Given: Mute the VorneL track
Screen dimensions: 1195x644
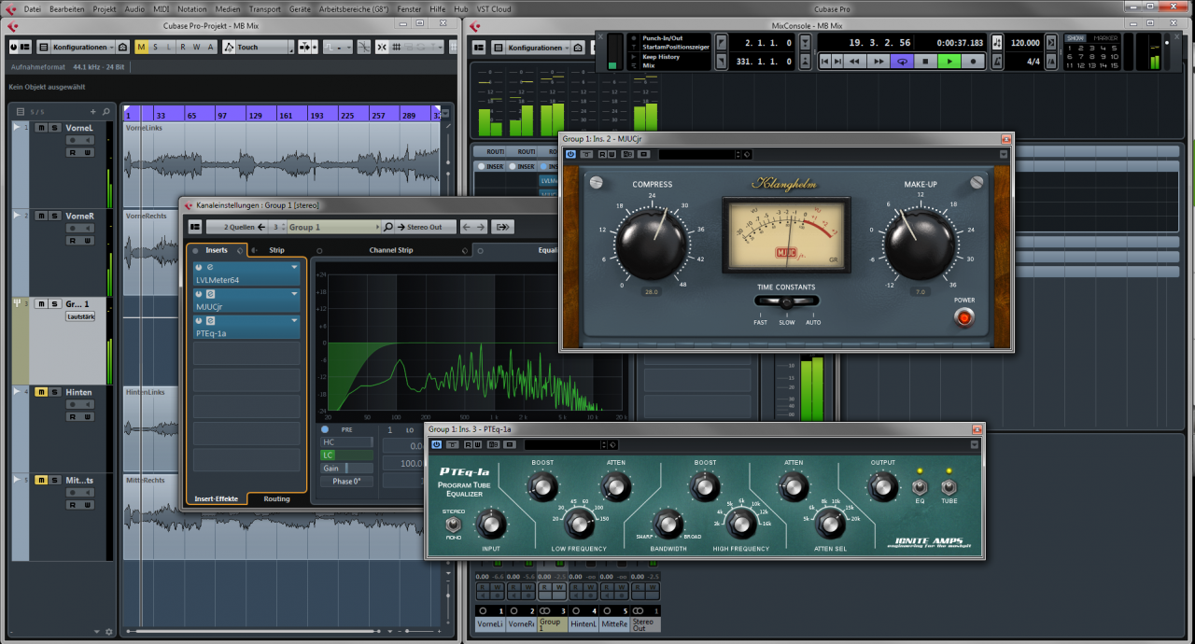Looking at the screenshot, I should (41, 128).
